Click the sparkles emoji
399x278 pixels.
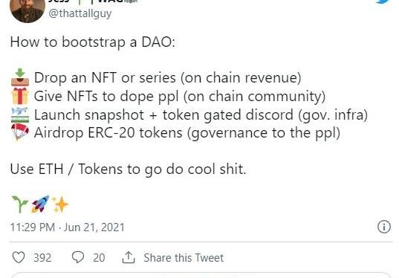[60, 204]
